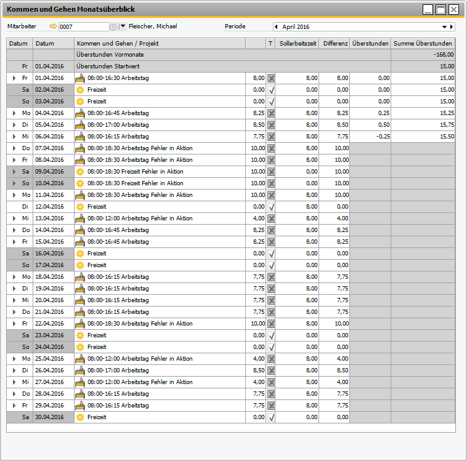This screenshot has height=461, width=467.
Task: Open the Mitarbeiter dropdown arrow
Action: (123, 26)
